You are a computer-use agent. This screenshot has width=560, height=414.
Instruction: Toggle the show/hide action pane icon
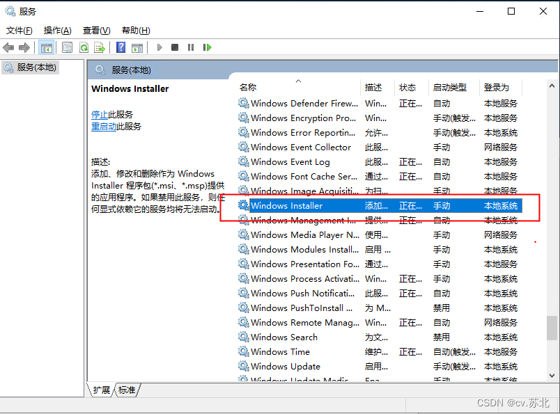[137, 47]
